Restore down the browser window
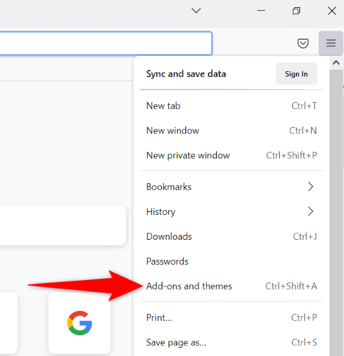Image resolution: width=344 pixels, height=356 pixels. [x=296, y=11]
